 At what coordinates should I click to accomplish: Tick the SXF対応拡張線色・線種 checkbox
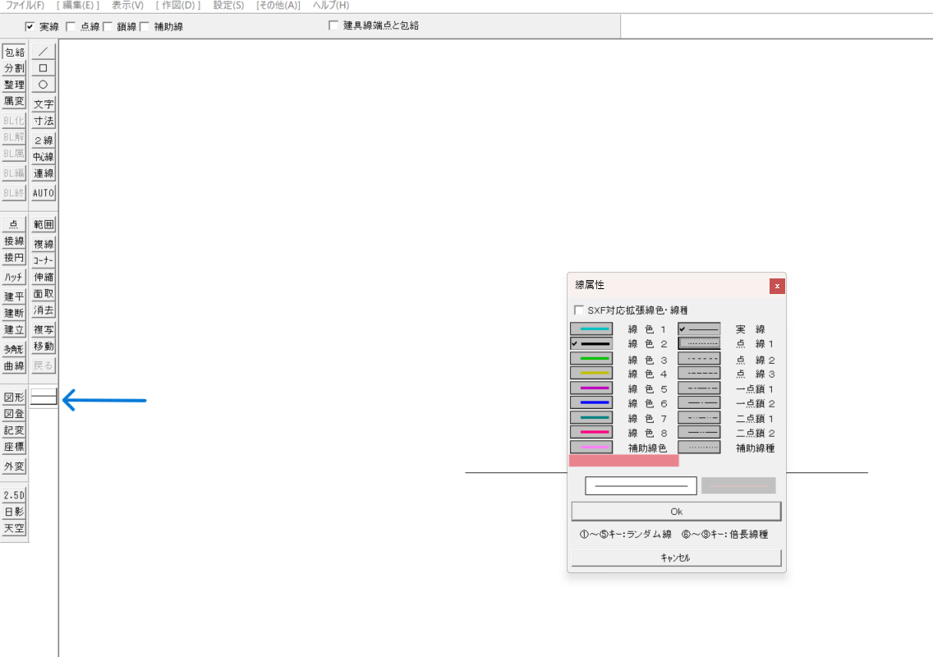coord(579,310)
